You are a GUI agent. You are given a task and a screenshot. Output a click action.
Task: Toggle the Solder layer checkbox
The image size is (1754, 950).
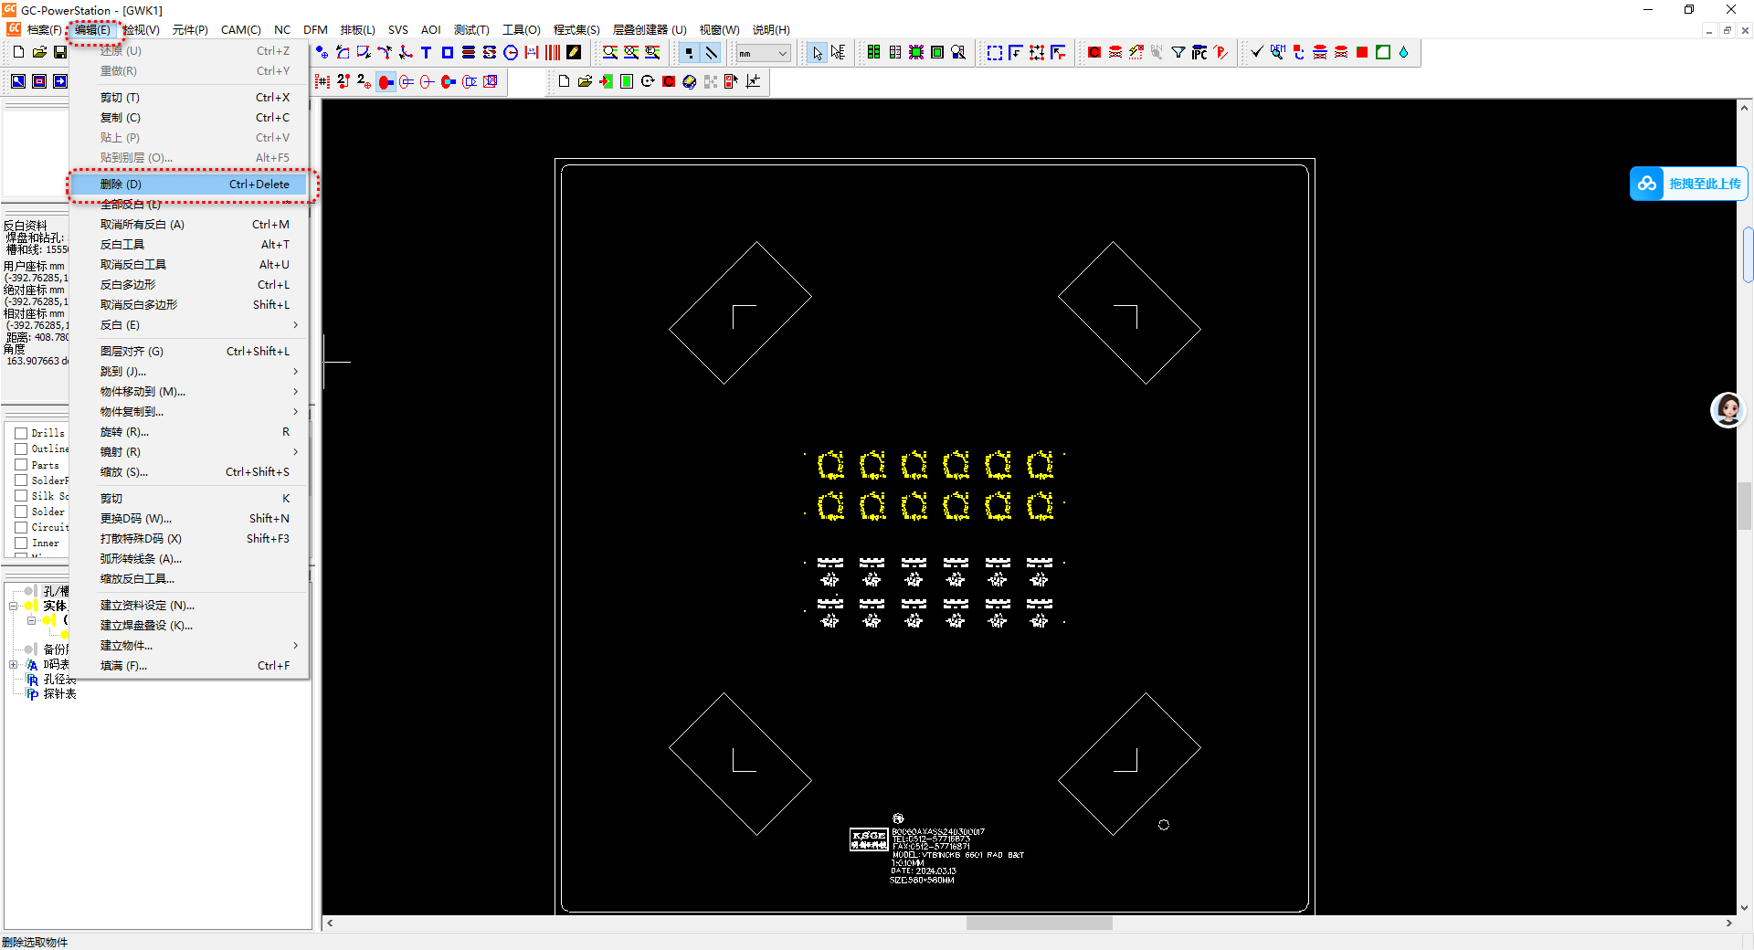tap(21, 512)
